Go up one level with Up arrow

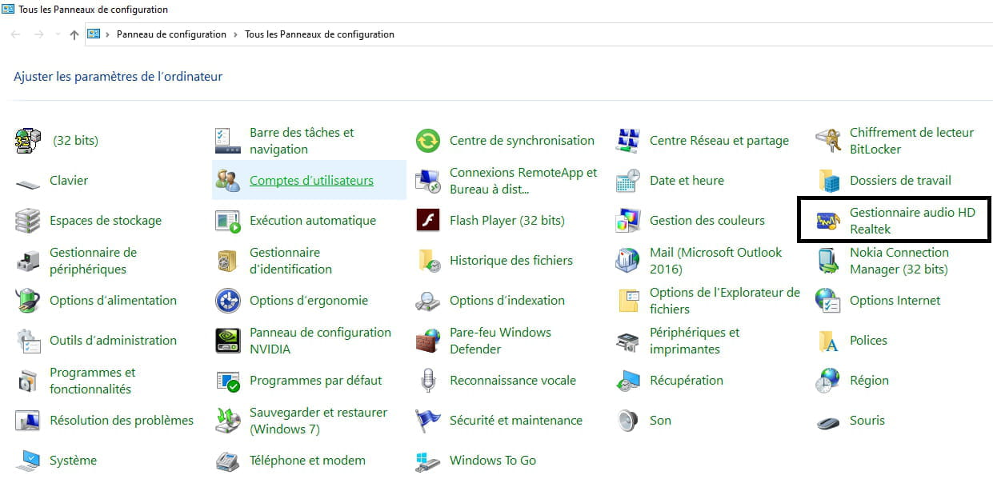[x=74, y=34]
